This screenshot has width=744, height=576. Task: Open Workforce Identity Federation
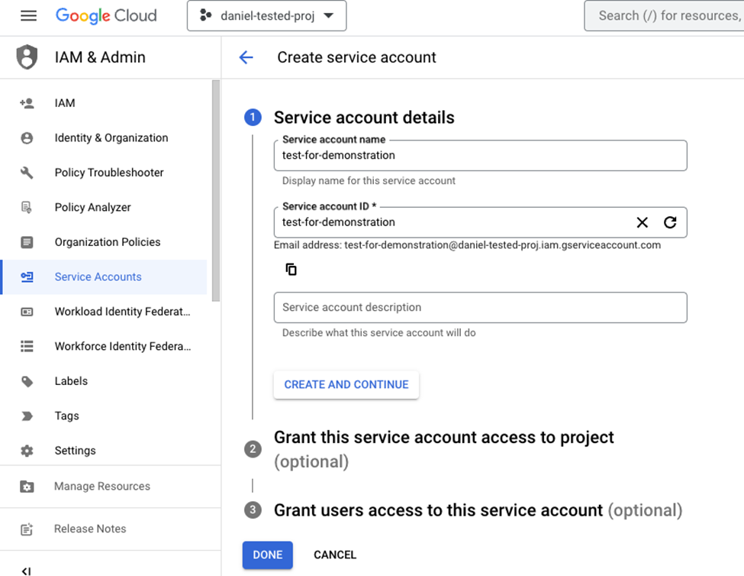[x=123, y=346]
